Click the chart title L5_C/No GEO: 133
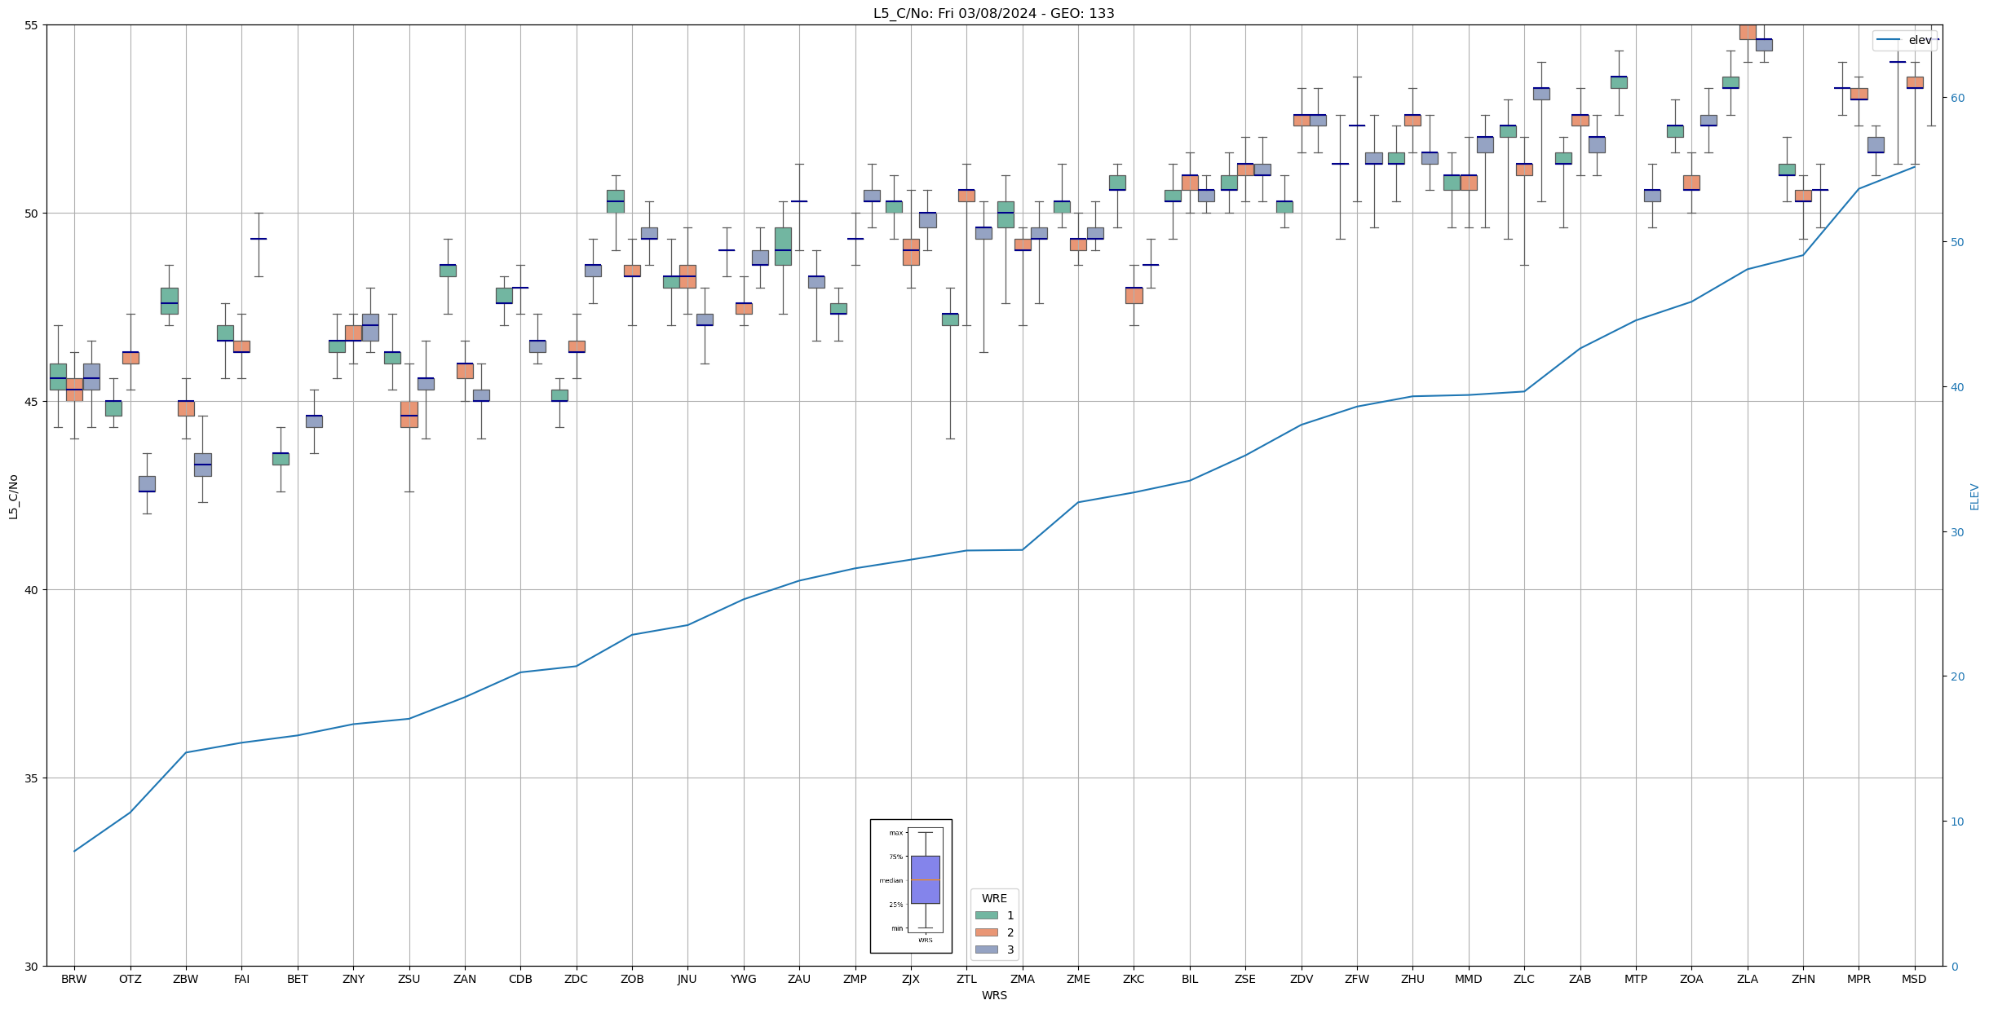Screen dimensions: 1989x1009 click(993, 13)
